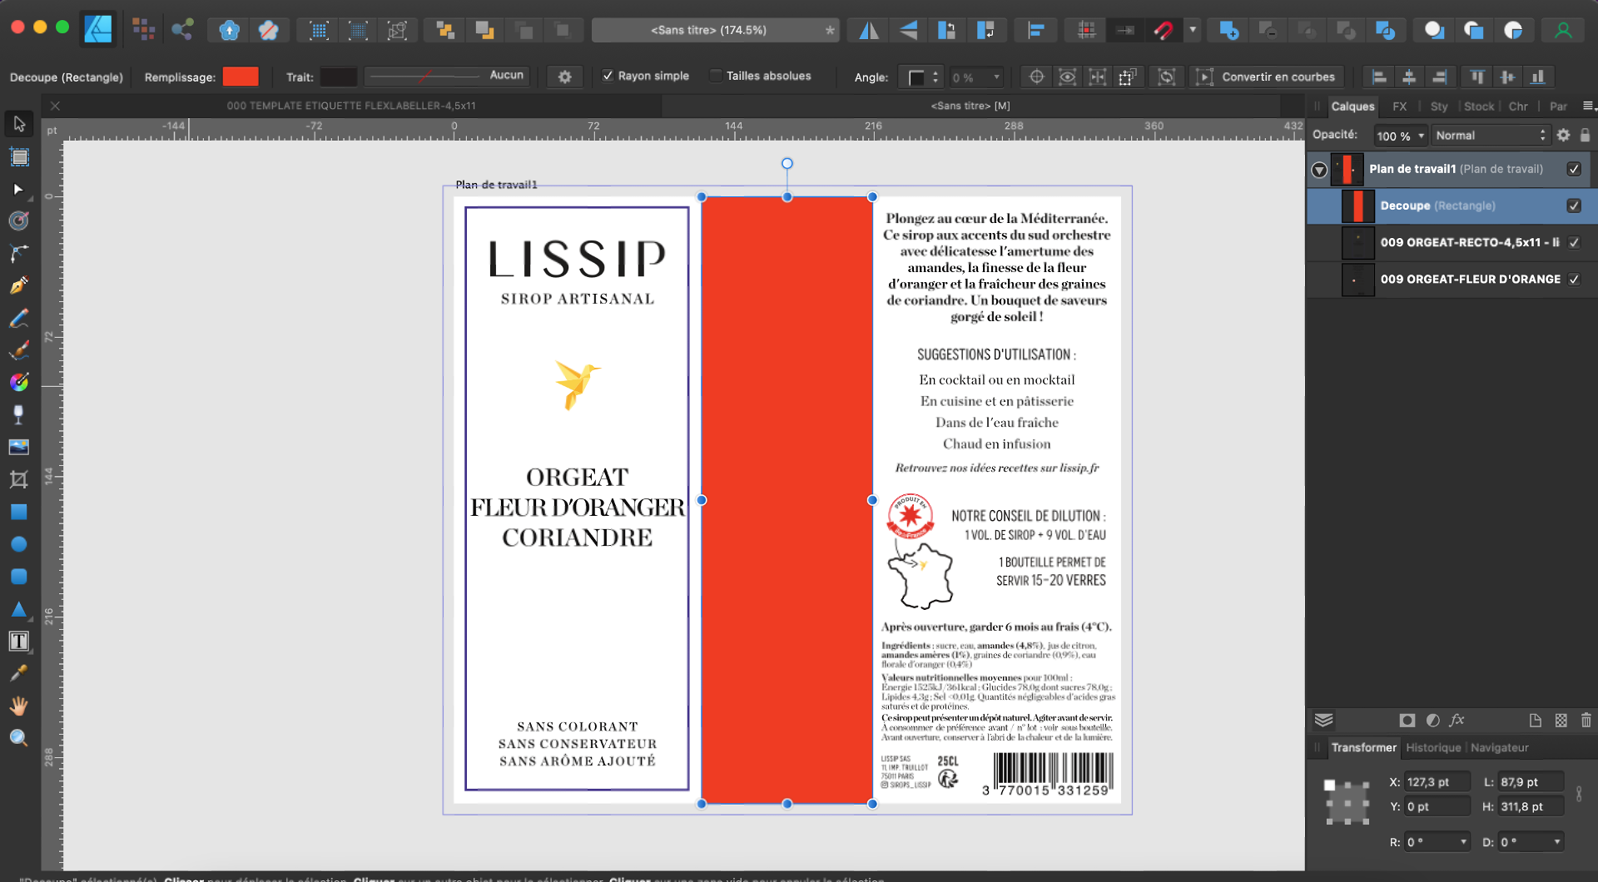Switch to the Pixel persona

coord(144,30)
